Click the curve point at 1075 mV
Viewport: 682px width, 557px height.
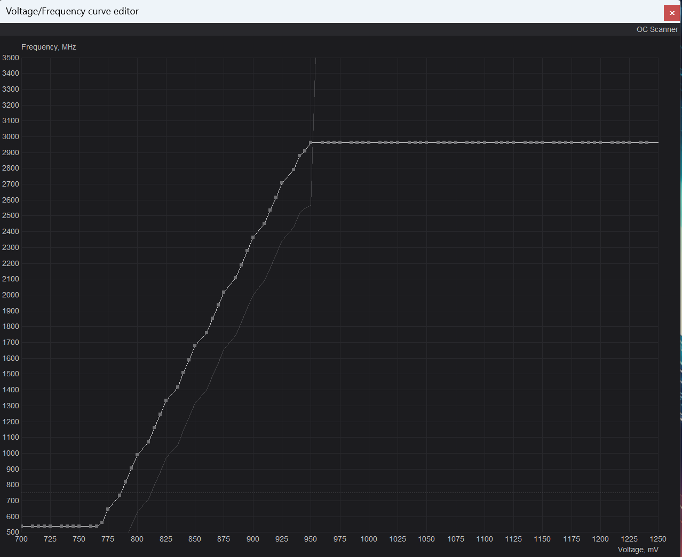[456, 142]
